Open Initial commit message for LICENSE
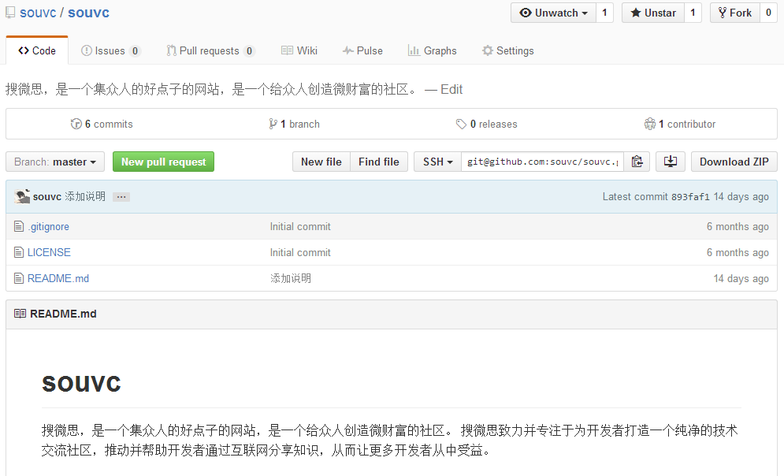The image size is (784, 476). pos(300,252)
